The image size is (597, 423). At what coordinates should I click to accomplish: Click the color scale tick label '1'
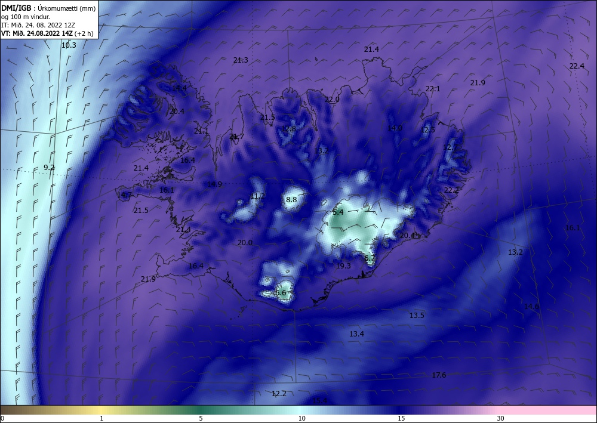pyautogui.click(x=101, y=419)
